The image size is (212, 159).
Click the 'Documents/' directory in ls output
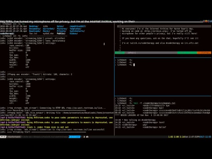point(35,29)
